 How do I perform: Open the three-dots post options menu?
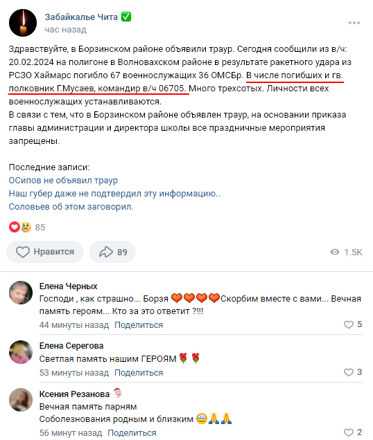point(354,23)
